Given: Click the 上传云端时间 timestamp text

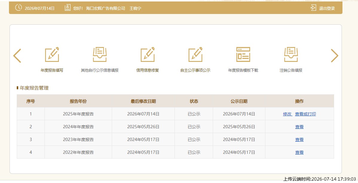Looking at the screenshot, I should click(320, 179).
